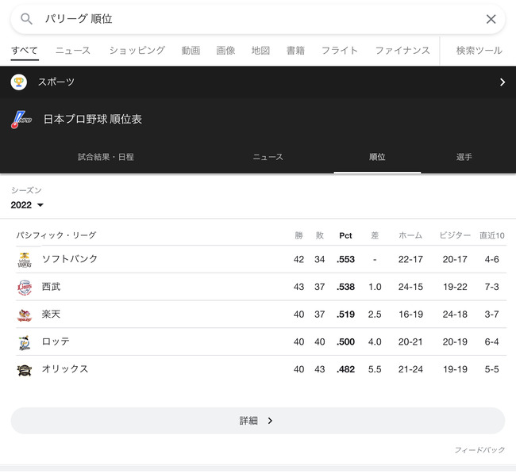This screenshot has height=473, width=516.
Task: Open the ファイナンス search tab
Action: click(402, 51)
